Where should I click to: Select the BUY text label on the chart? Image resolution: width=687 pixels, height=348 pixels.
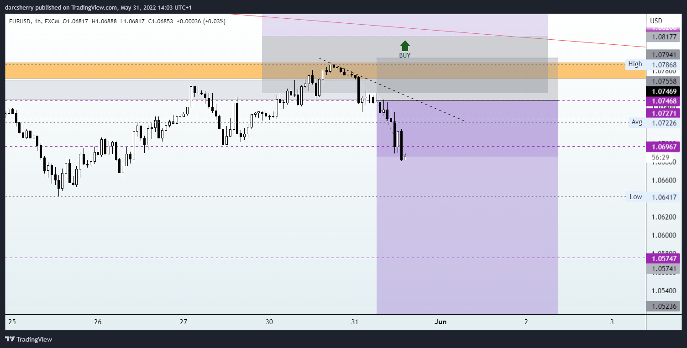[x=405, y=55]
